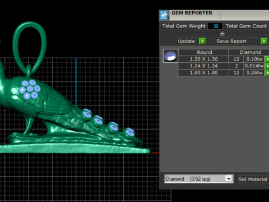Viewport: 269px width, 202px height.
Task: Select the 1.24 X 1.24 size cell
Action: point(203,66)
